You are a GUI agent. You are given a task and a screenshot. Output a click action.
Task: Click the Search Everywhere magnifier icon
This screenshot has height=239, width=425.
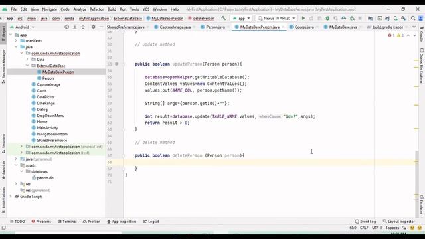[413, 18]
